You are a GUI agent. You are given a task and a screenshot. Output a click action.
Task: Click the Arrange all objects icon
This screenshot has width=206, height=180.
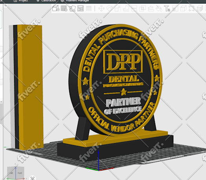[81, 9]
